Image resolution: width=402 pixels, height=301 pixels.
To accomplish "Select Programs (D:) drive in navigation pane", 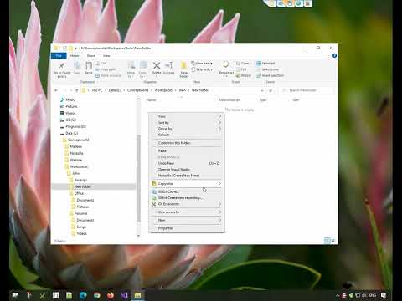I will (x=75, y=126).
